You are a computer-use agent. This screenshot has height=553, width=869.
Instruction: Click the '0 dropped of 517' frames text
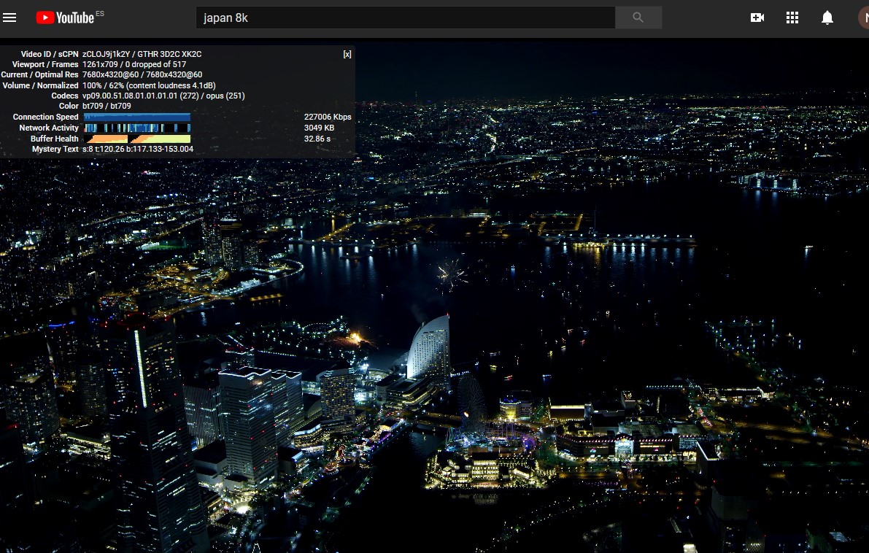click(x=155, y=64)
